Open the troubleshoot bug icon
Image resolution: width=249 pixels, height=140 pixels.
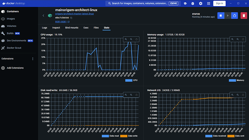pyautogui.click(x=193, y=3)
